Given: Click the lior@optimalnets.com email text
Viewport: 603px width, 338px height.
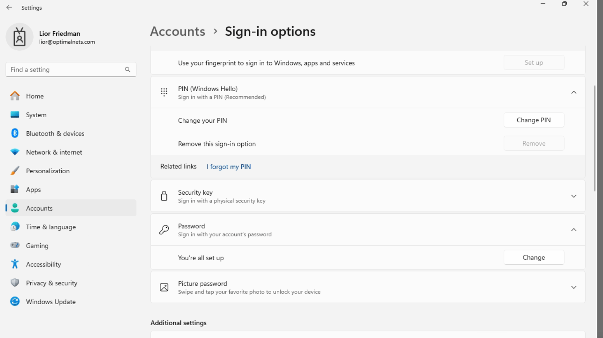Looking at the screenshot, I should [67, 42].
